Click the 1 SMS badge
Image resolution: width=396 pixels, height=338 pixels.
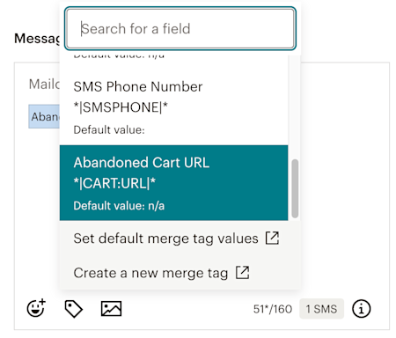[x=321, y=309]
